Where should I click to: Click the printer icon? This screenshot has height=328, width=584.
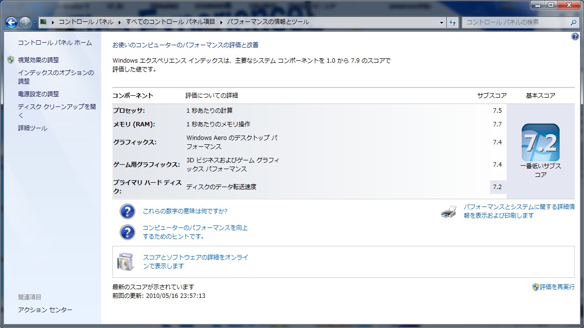[449, 212]
